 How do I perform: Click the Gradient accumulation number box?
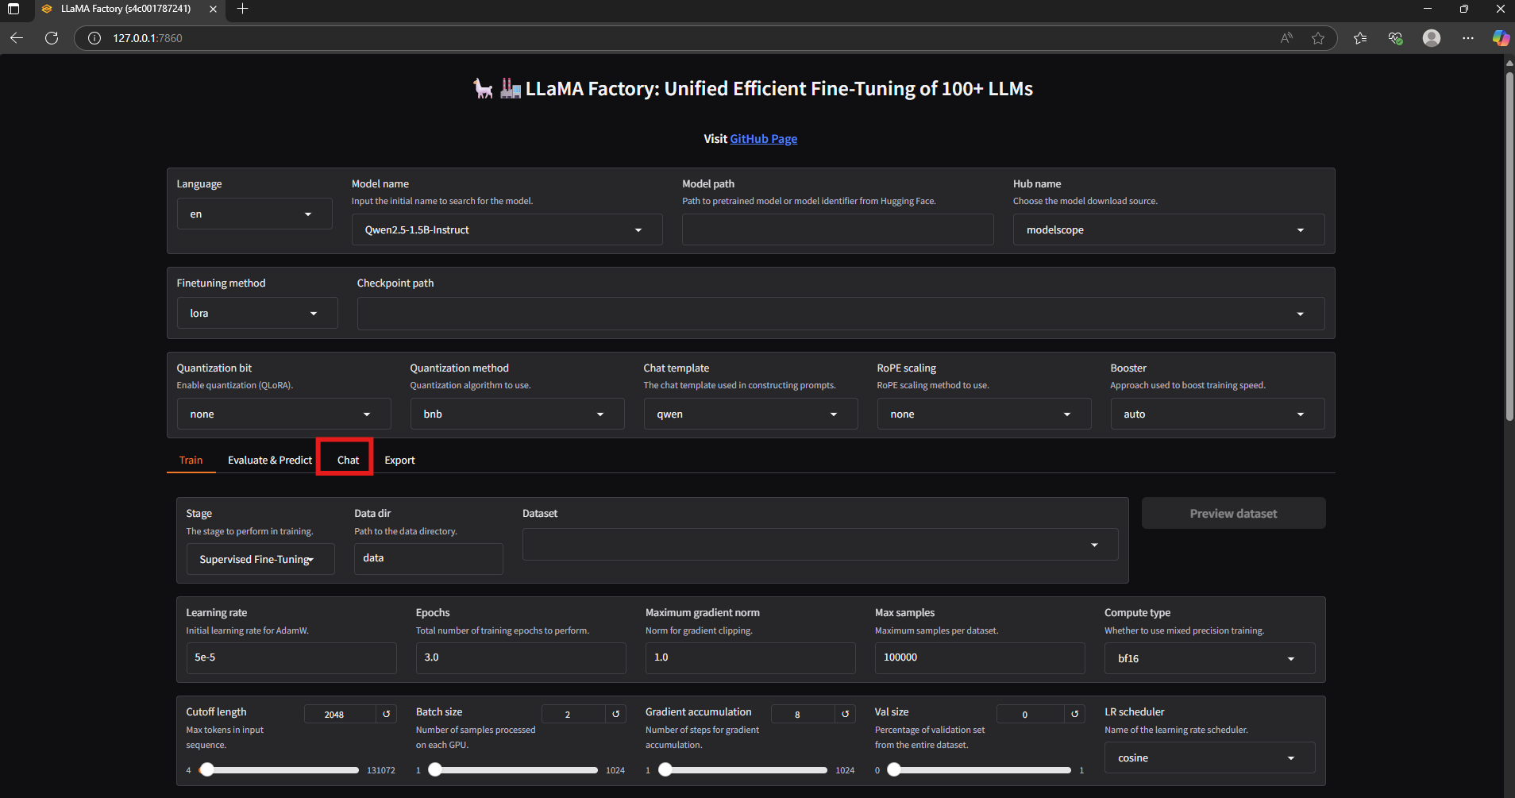click(x=803, y=714)
